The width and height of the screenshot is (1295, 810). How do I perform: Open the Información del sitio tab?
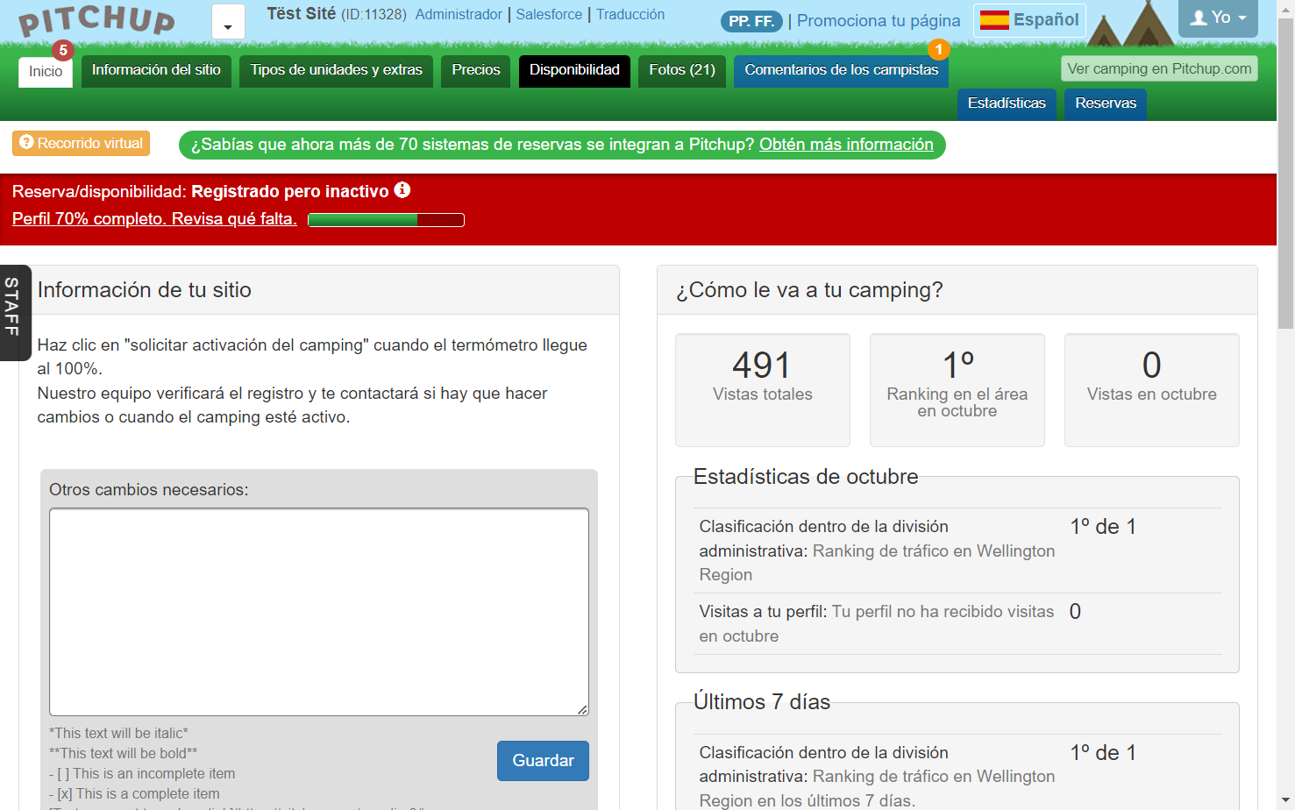(x=156, y=70)
